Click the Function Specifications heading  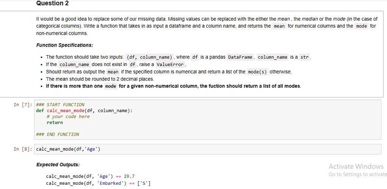click(x=65, y=45)
